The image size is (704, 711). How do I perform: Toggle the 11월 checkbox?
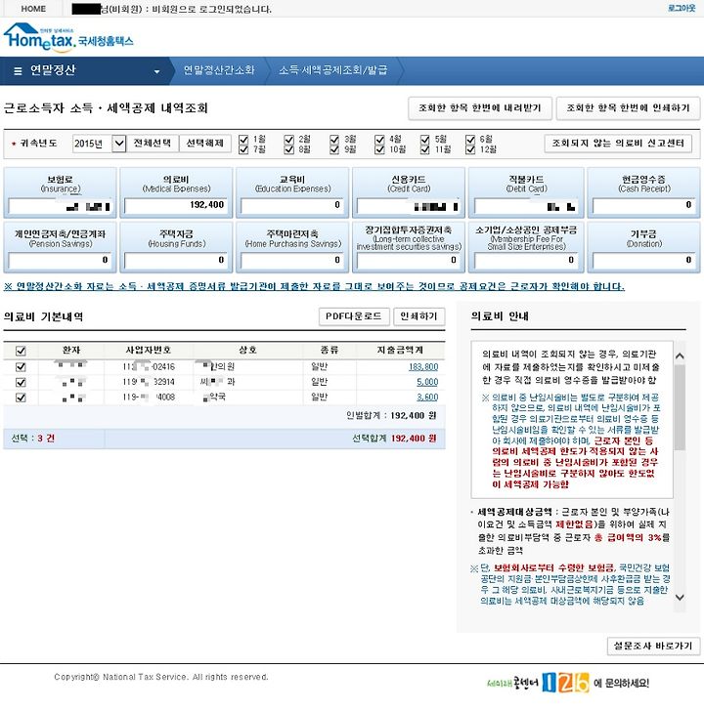coord(425,149)
